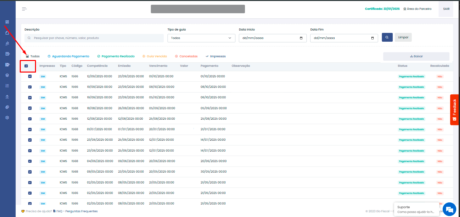Switch to Canceladas tab
Screen dimensions: 460x217
tap(186, 56)
